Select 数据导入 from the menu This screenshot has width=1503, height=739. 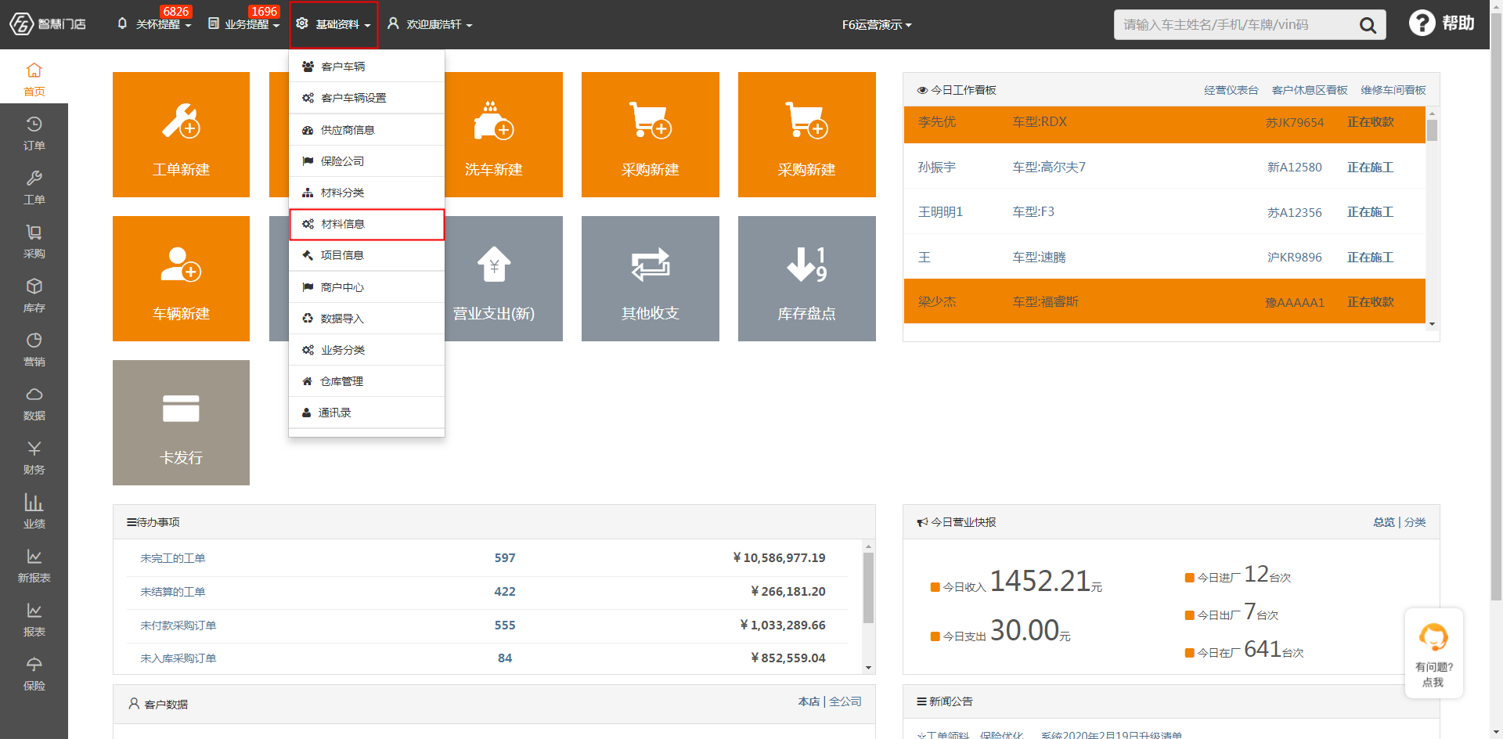coord(366,319)
